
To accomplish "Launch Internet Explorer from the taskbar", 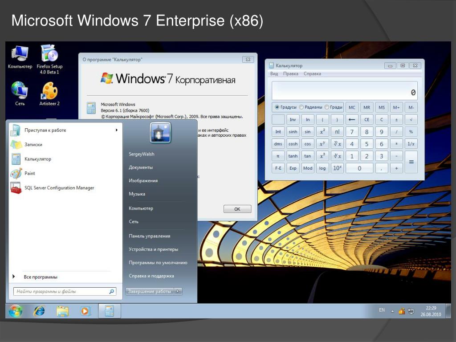I will [39, 311].
